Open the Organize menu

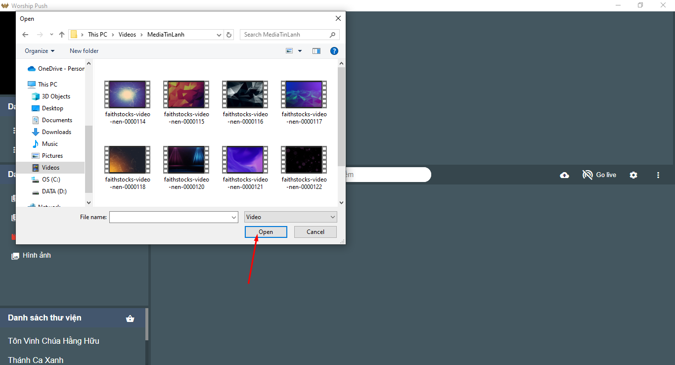click(40, 51)
